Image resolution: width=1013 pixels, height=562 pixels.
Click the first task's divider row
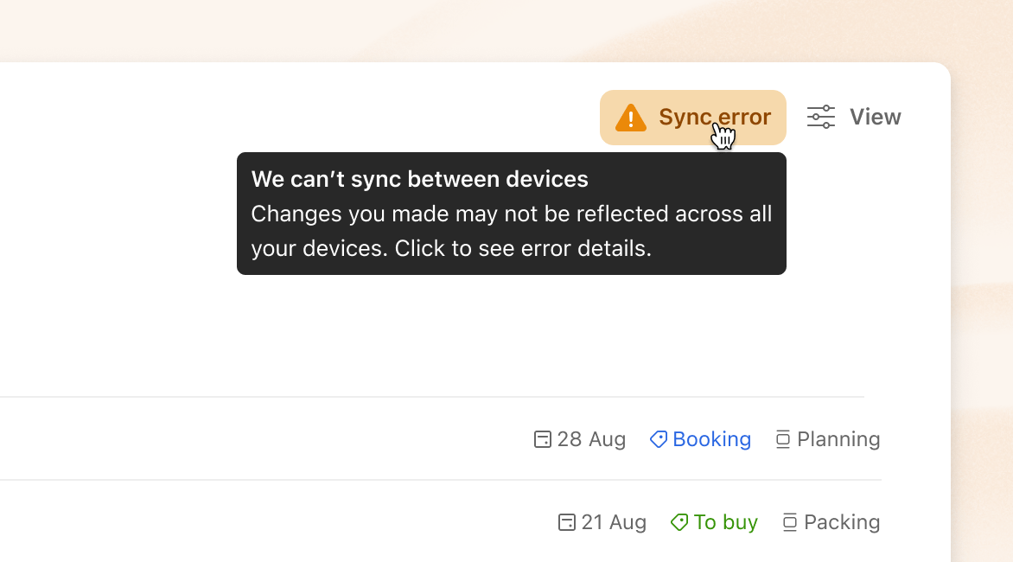coord(432,399)
